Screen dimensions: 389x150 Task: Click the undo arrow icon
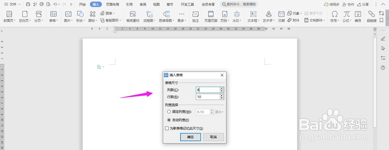coord(55,4)
